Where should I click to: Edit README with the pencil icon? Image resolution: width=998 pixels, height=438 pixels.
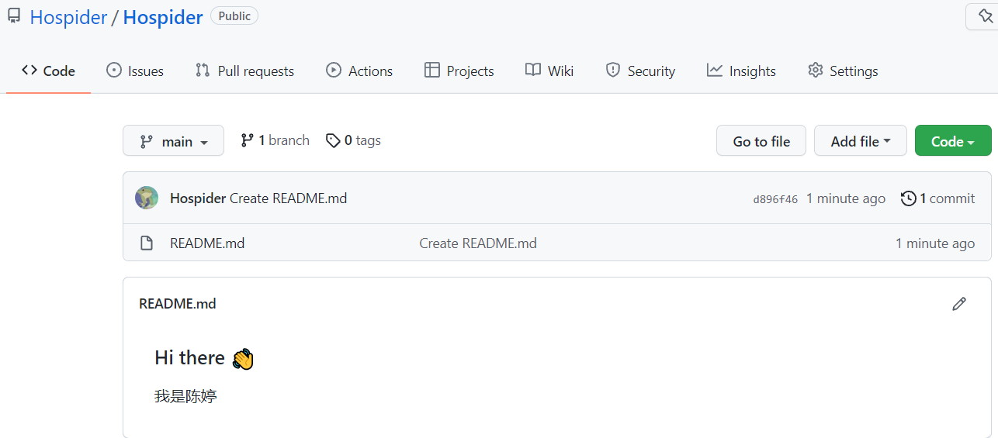(959, 304)
